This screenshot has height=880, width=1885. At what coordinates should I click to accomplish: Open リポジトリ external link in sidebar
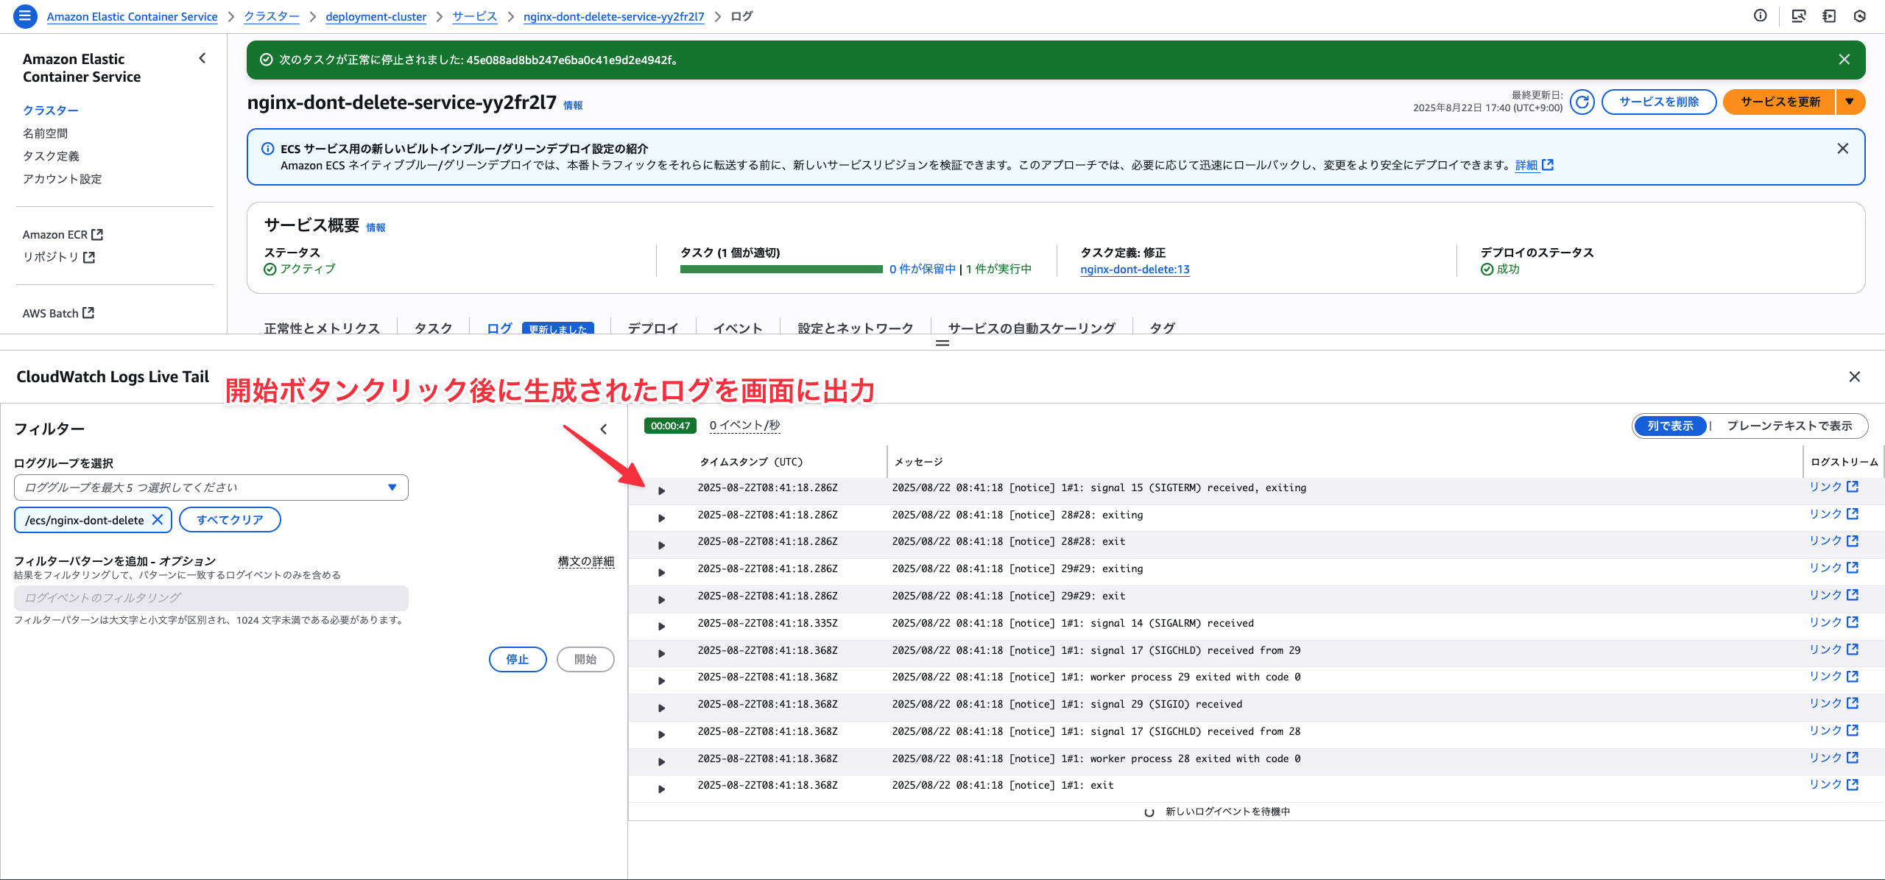click(x=59, y=257)
